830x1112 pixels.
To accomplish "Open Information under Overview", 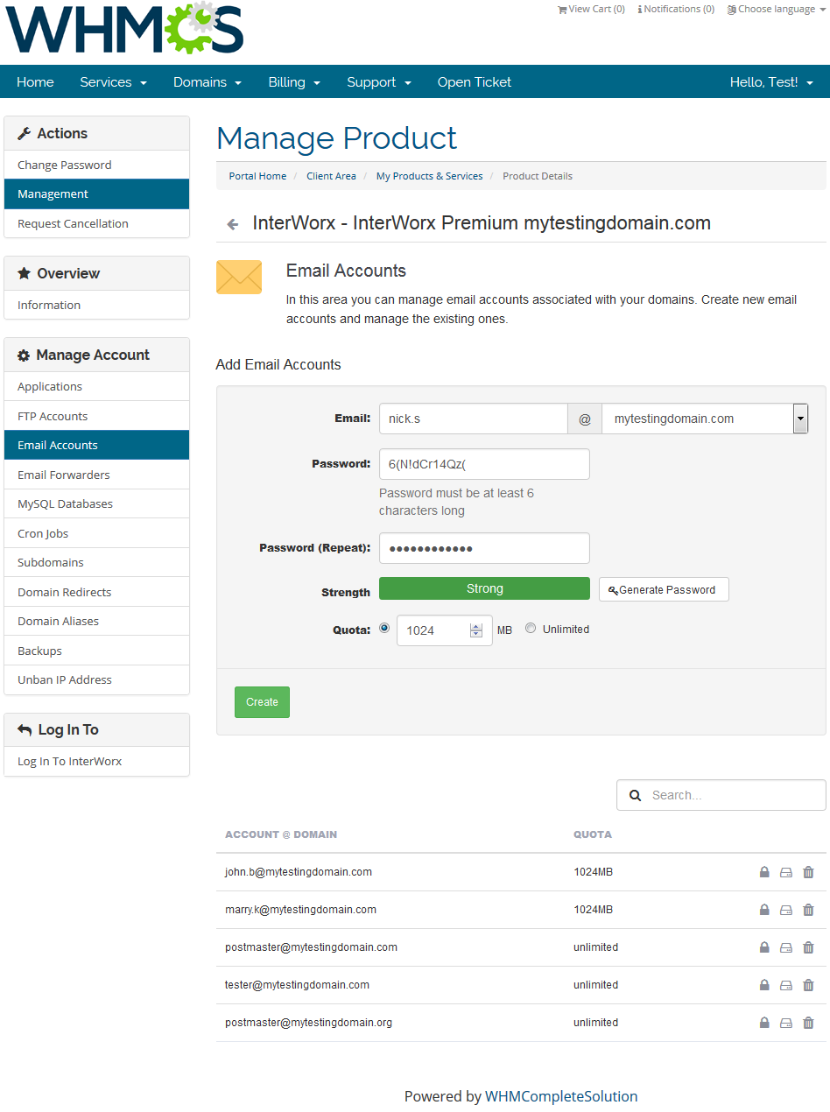I will pyautogui.click(x=96, y=305).
